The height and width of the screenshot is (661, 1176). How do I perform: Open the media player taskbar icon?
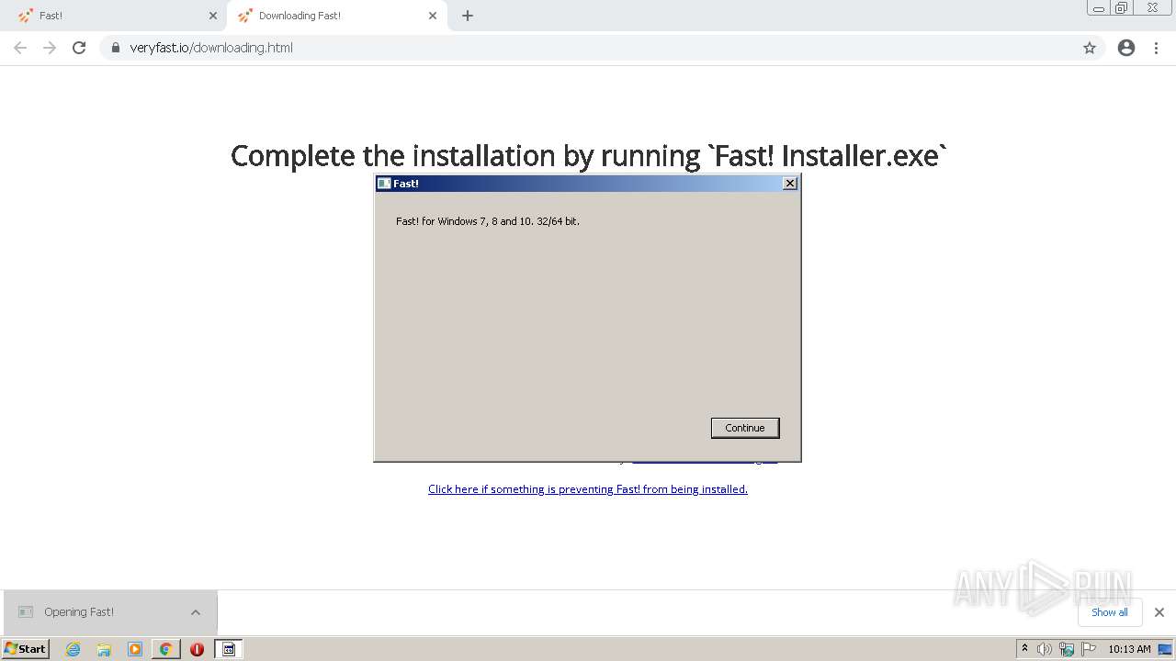coord(135,649)
